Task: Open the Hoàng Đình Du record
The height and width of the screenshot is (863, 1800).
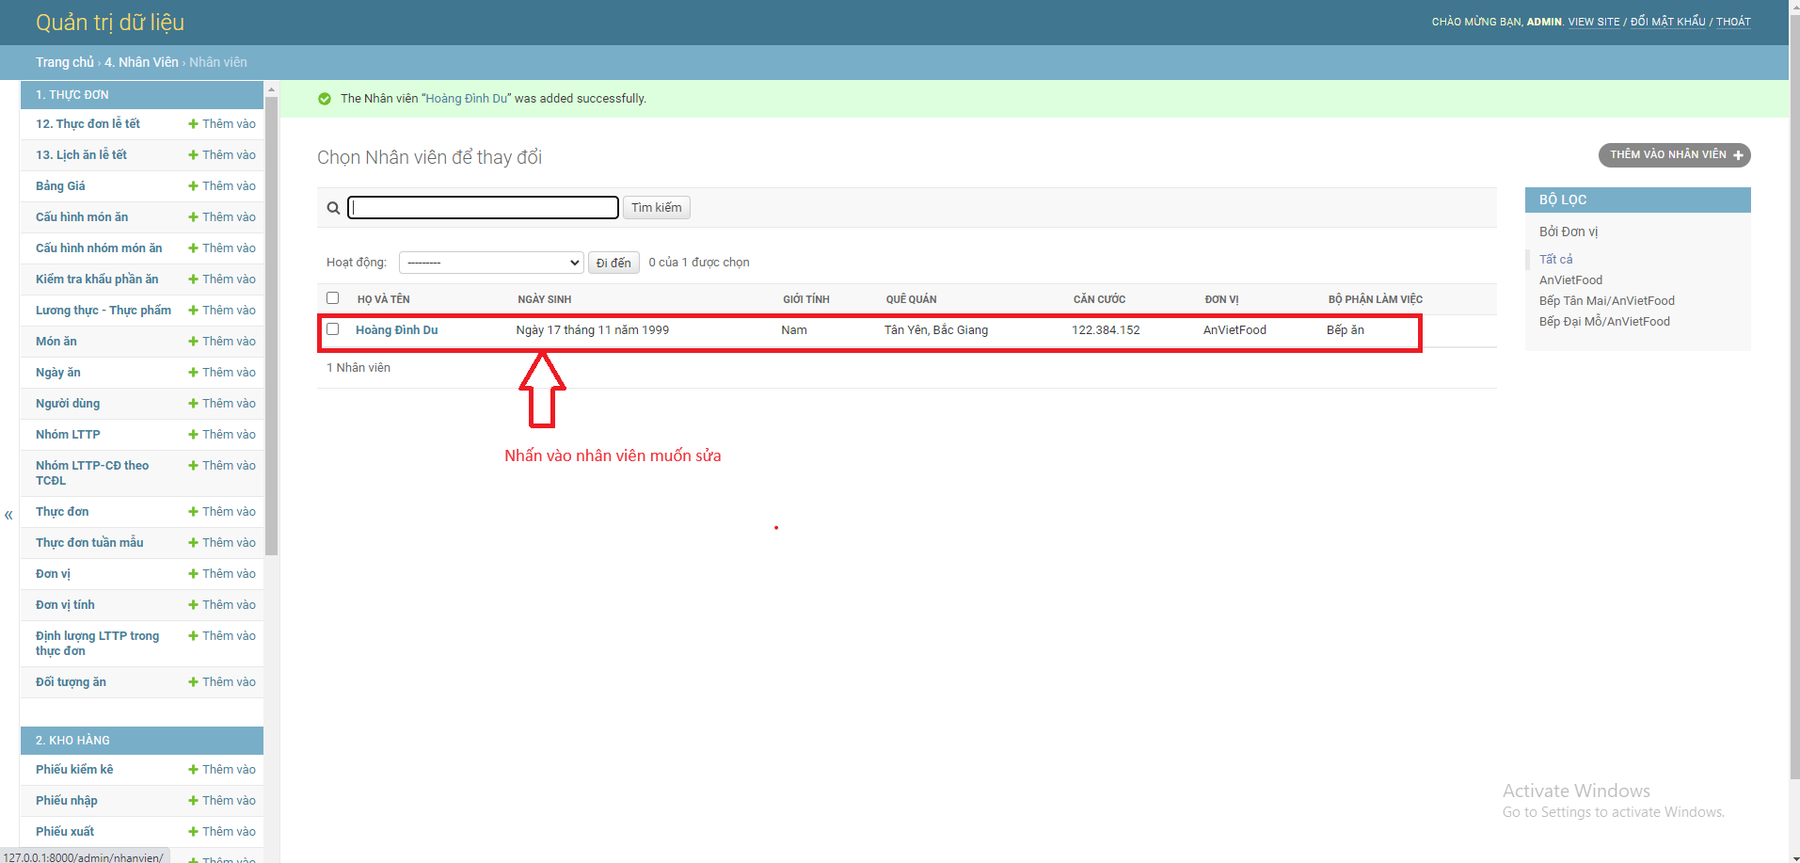Action: click(x=395, y=329)
